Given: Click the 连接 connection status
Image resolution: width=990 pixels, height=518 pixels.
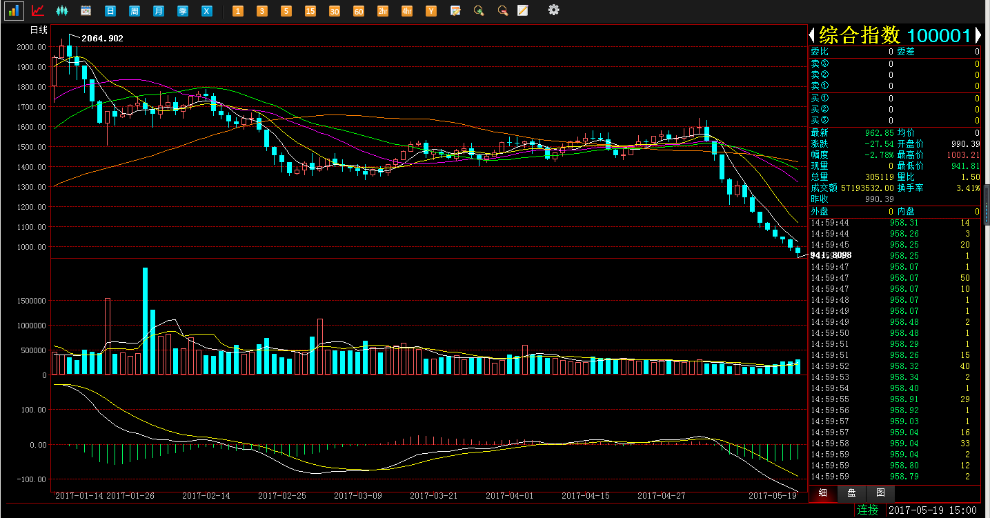Looking at the screenshot, I should click(868, 510).
